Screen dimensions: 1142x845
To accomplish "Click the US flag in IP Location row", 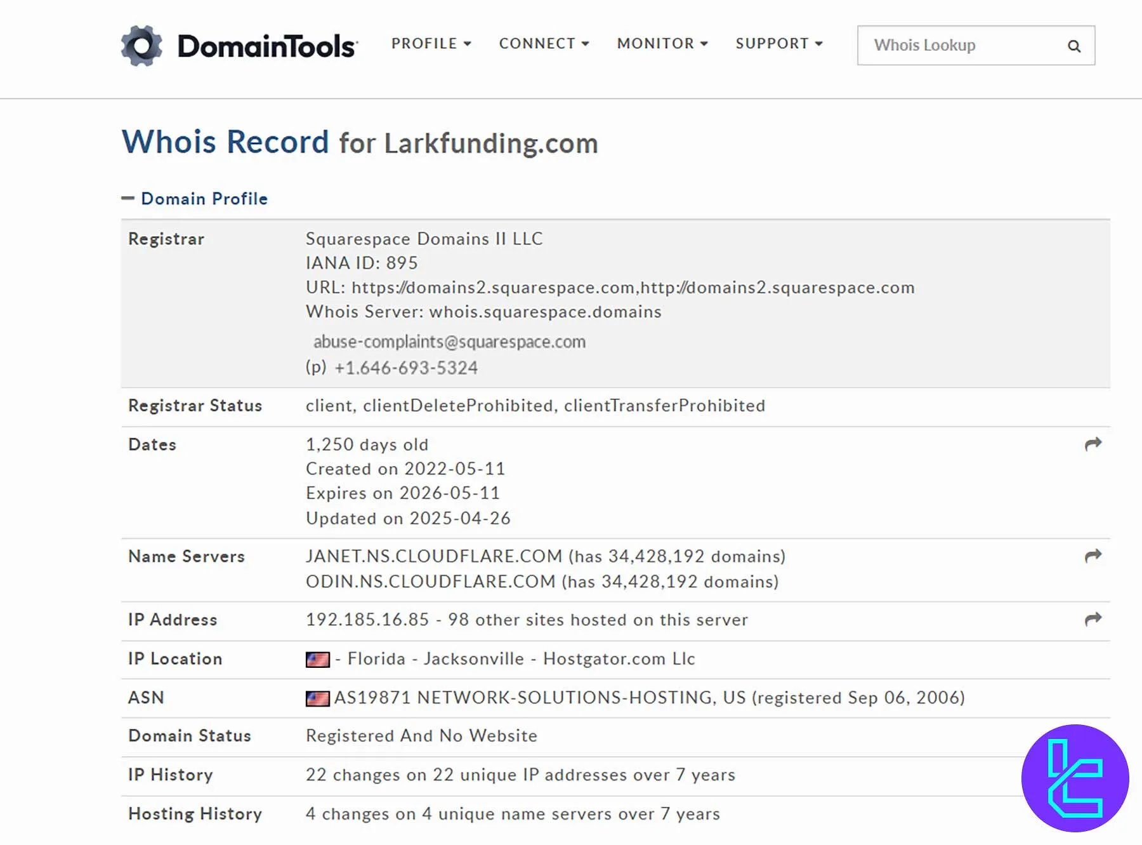I will (x=317, y=659).
